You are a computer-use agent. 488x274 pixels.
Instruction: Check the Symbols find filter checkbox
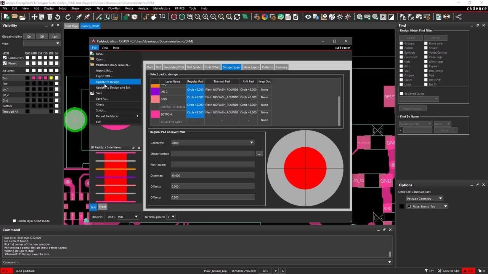[x=401, y=53]
